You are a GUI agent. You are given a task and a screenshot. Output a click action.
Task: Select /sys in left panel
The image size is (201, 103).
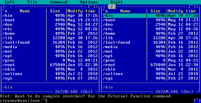[x=50, y=78]
